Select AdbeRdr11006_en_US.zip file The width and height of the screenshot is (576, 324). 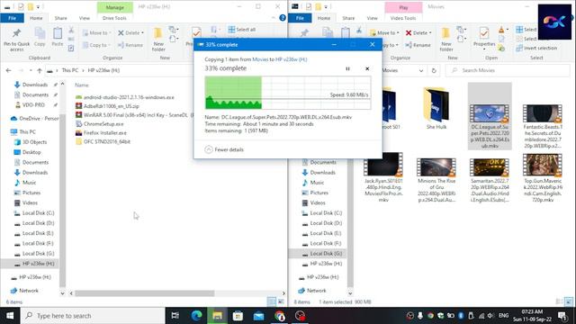coord(107,106)
